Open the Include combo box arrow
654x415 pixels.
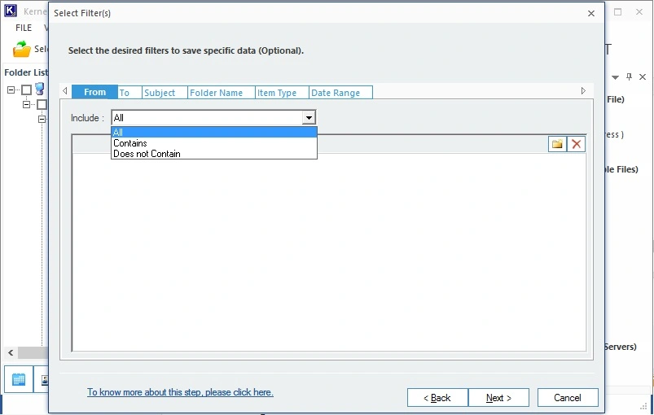coord(309,118)
